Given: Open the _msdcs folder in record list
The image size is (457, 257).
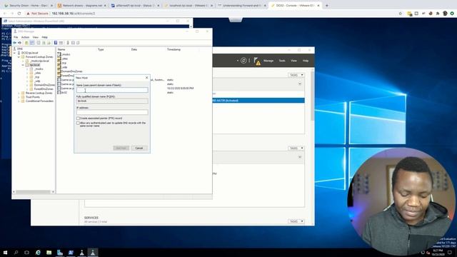Looking at the screenshot, I should (64, 54).
